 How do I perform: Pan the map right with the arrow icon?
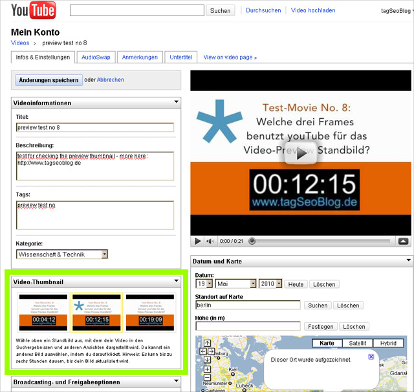tap(212, 351)
